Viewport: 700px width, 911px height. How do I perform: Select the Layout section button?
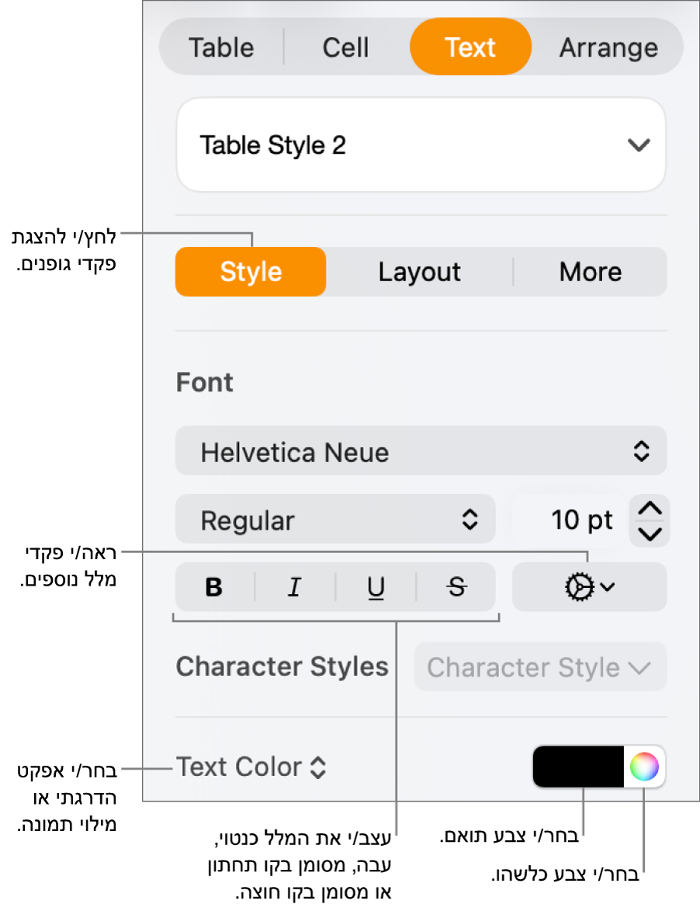point(419,272)
